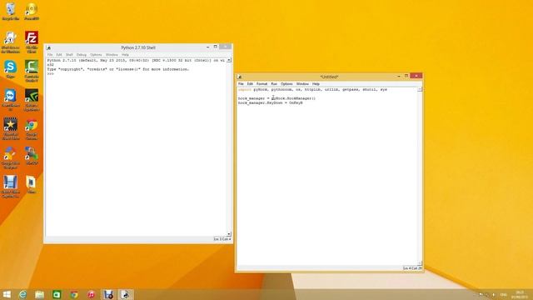The height and width of the screenshot is (300, 533).
Task: Click the Python 2.7.10 Shell title bar
Action: tap(138, 47)
